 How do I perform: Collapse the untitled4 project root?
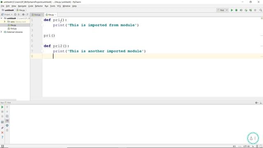[2, 18]
